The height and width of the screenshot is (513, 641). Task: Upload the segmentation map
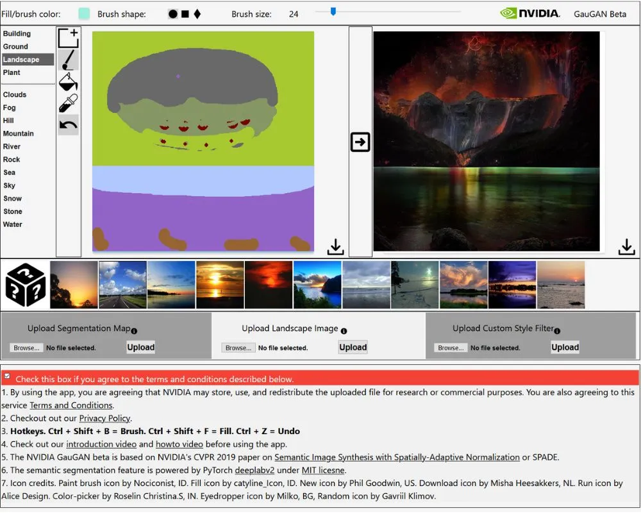(x=140, y=348)
